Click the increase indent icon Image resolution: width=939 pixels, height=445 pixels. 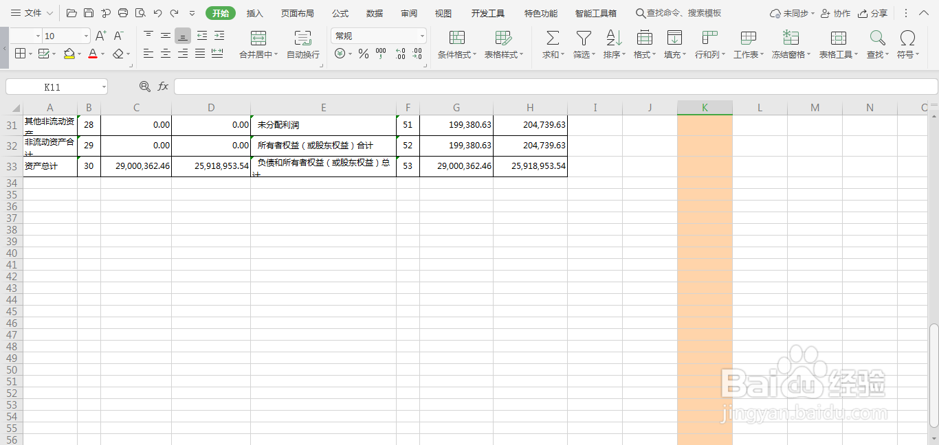coord(219,36)
